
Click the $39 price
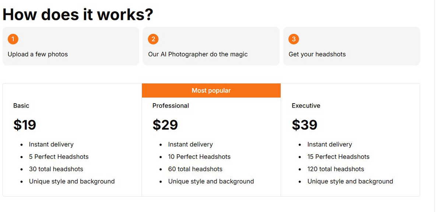click(x=304, y=125)
